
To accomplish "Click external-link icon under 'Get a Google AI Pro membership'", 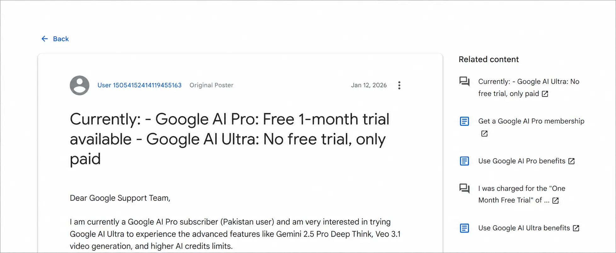I will [484, 134].
